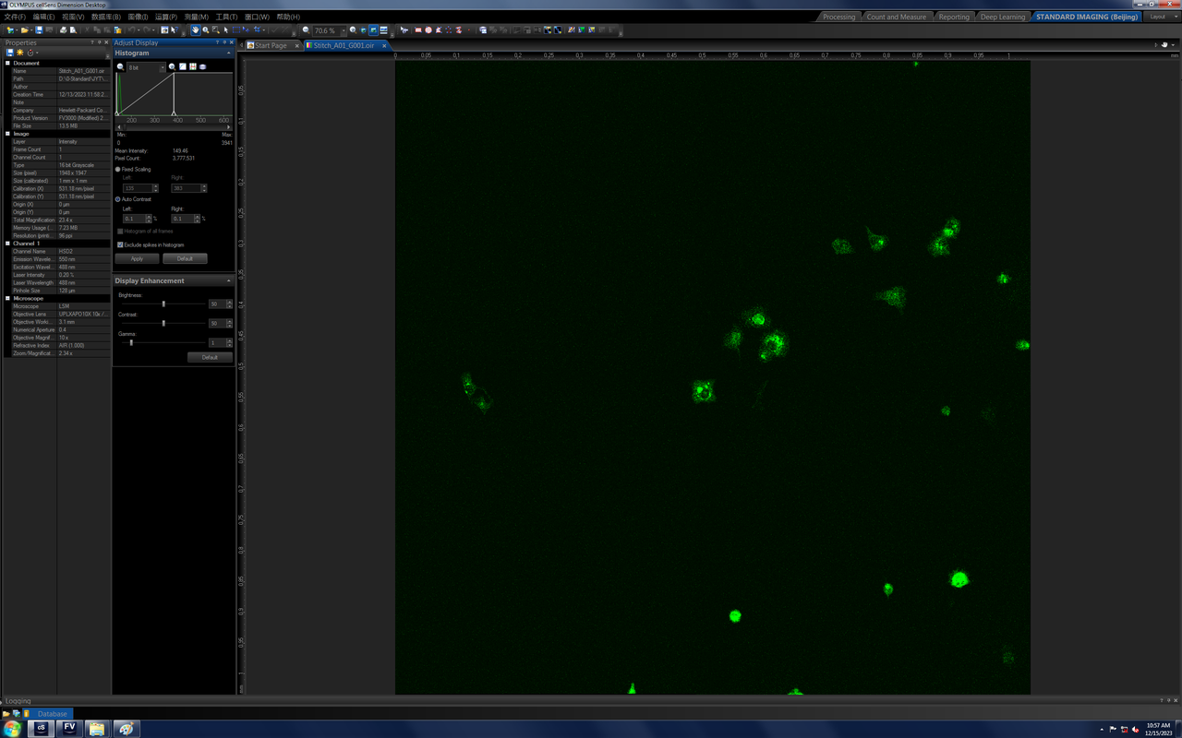Click the Brightness slider handle

click(163, 304)
